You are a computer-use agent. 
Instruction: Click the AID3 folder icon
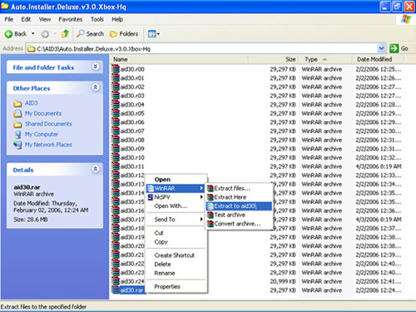pos(17,103)
